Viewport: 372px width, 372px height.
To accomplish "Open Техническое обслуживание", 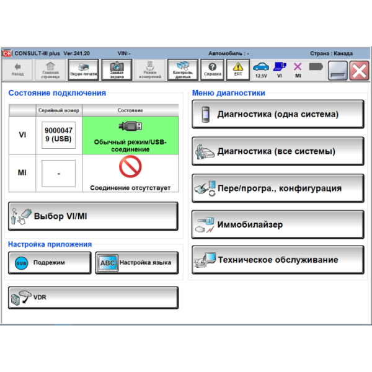I will click(x=278, y=260).
